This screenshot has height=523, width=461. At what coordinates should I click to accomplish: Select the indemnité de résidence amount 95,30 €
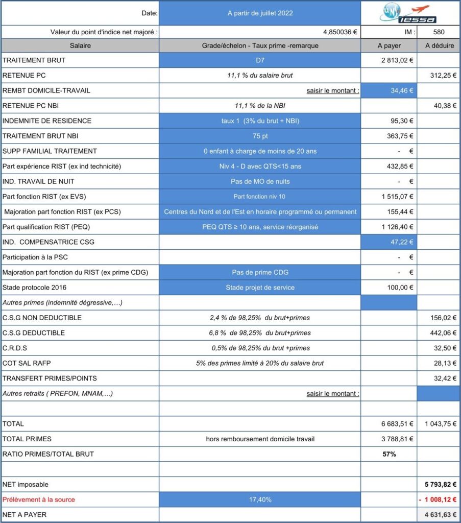402,121
